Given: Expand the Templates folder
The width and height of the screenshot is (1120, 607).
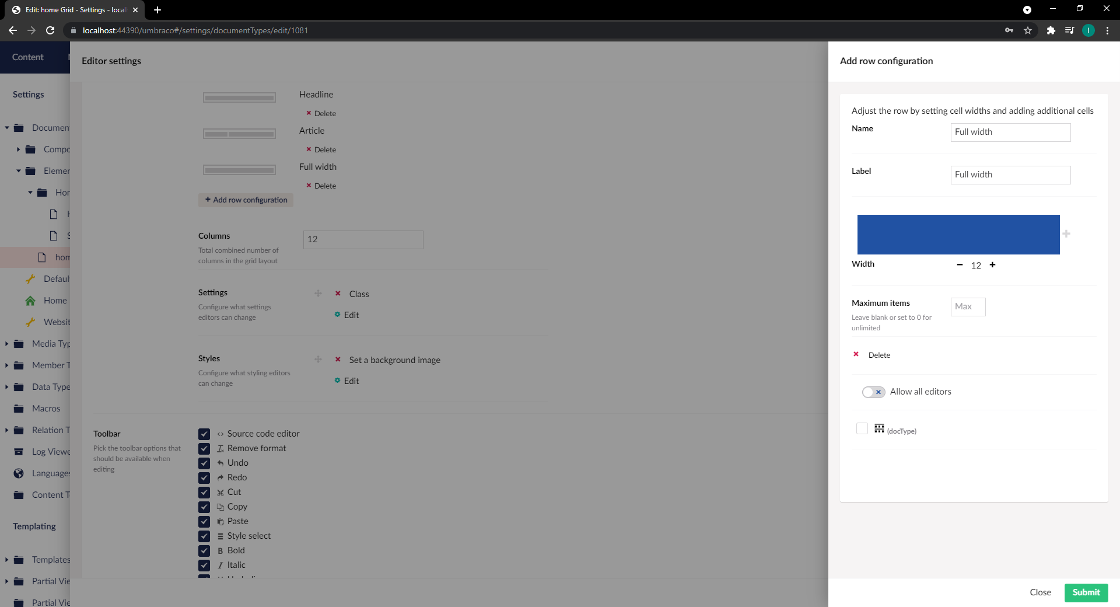Looking at the screenshot, I should coord(7,560).
